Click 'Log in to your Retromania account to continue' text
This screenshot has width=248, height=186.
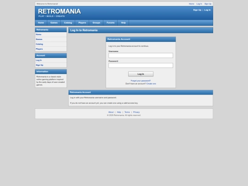coord(129,46)
